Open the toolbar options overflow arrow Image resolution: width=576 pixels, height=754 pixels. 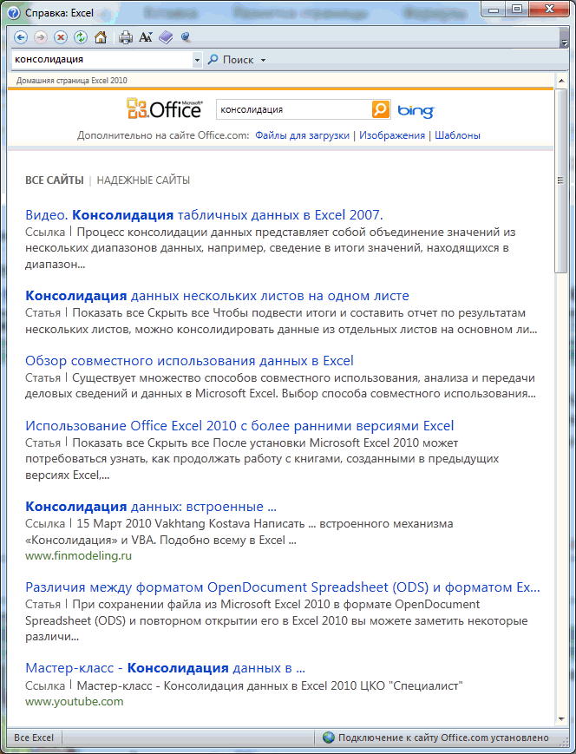565,43
